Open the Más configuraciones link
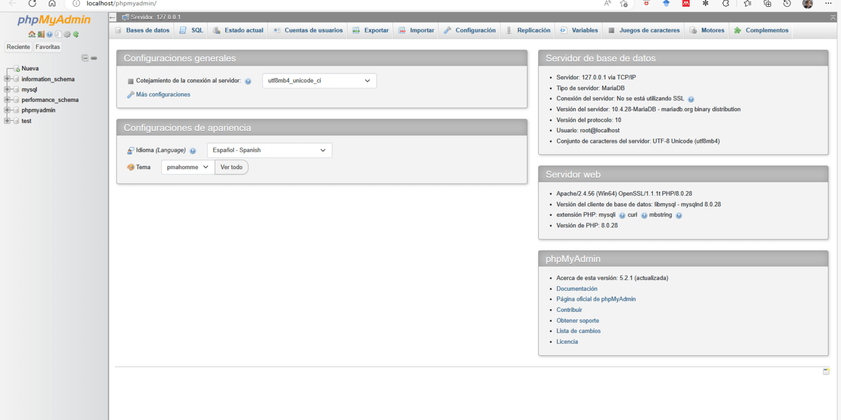This screenshot has height=420, width=841. click(x=163, y=94)
